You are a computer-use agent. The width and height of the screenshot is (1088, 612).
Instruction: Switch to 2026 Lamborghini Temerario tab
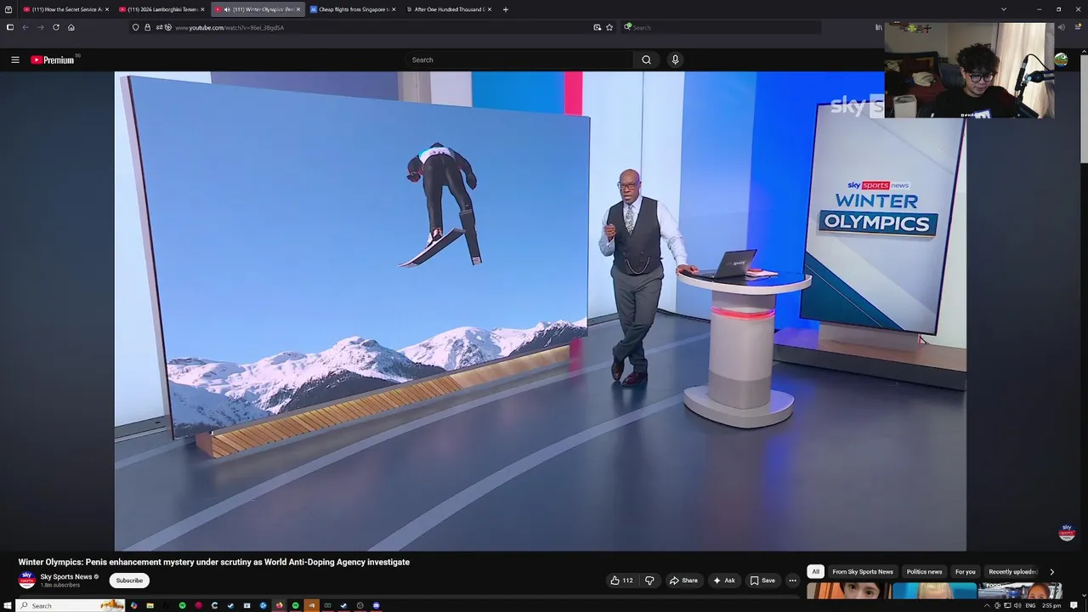tap(161, 9)
